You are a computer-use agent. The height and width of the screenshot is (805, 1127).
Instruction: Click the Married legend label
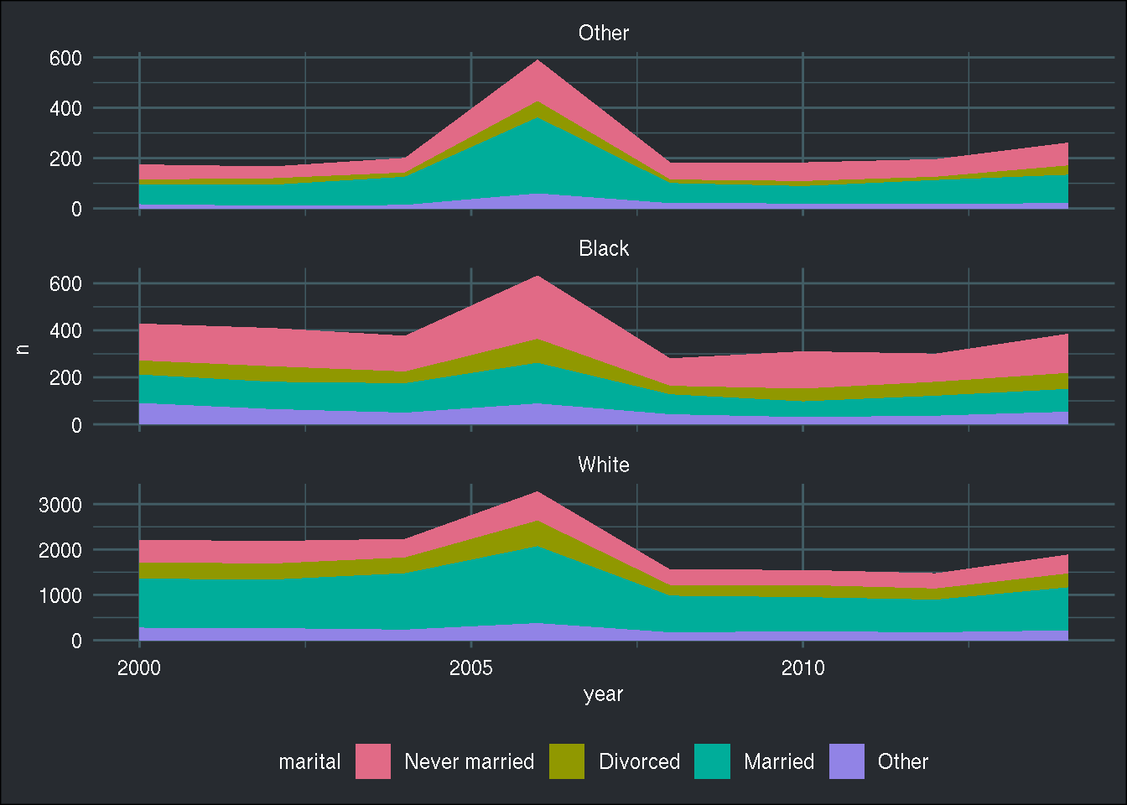click(x=779, y=761)
